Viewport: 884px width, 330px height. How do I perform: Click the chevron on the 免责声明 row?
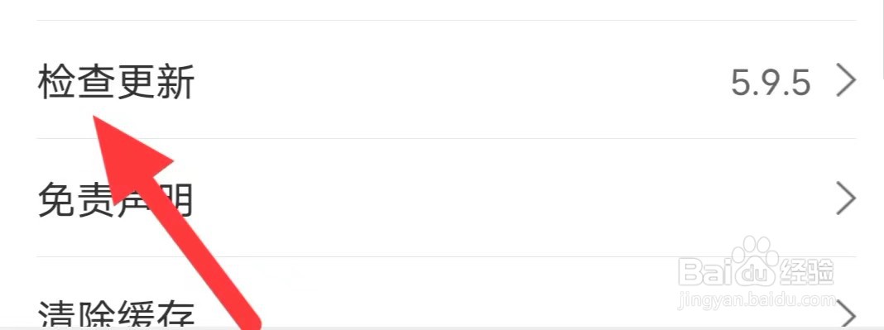pos(846,198)
